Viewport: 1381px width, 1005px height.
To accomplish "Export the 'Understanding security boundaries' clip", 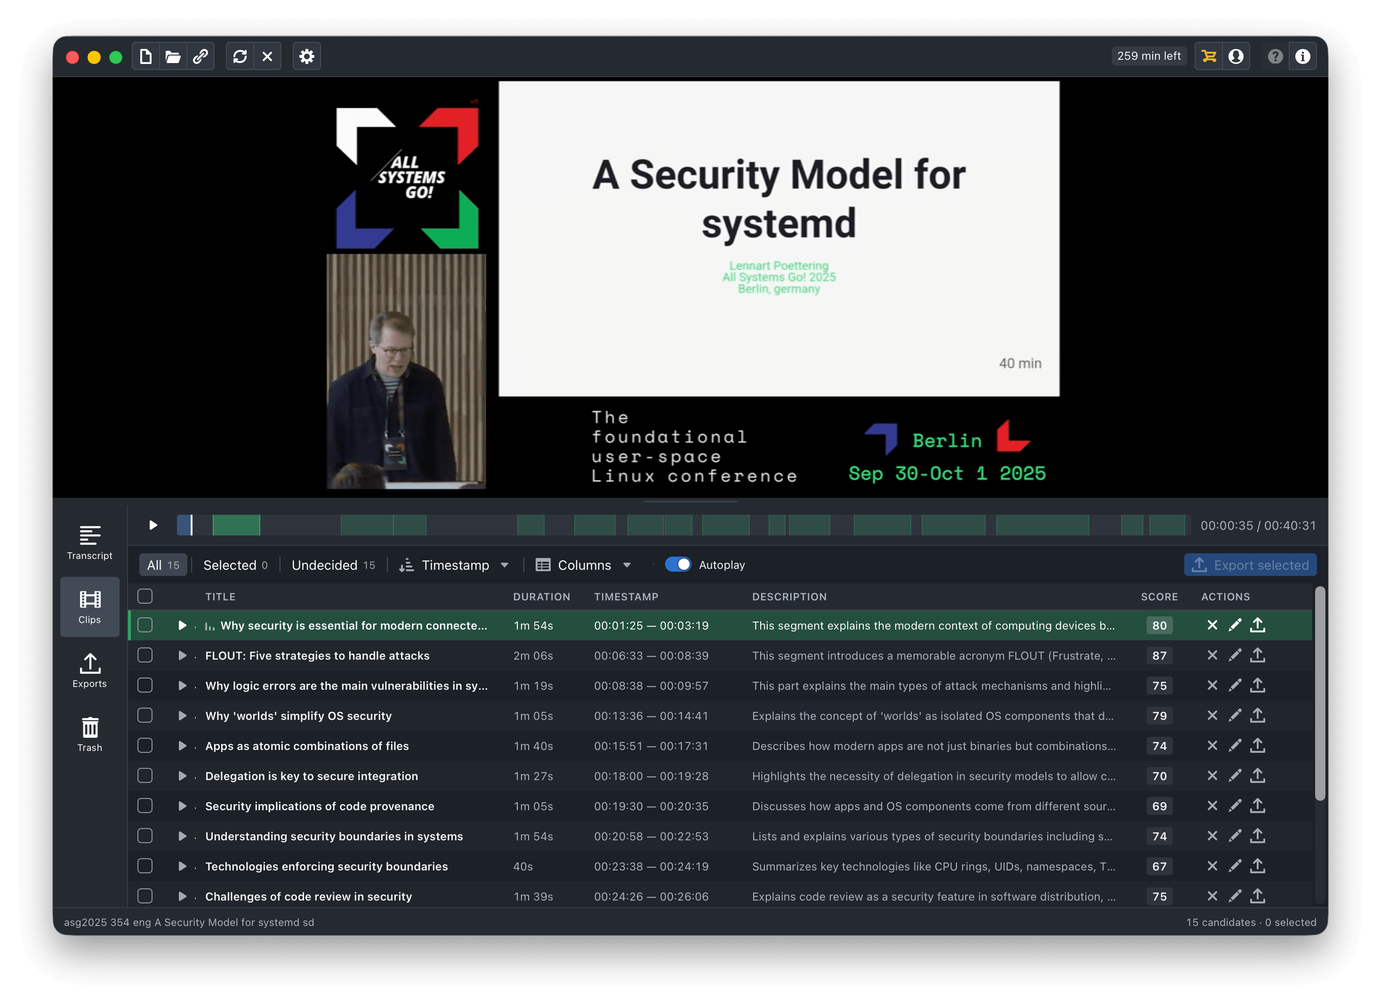I will [1257, 837].
